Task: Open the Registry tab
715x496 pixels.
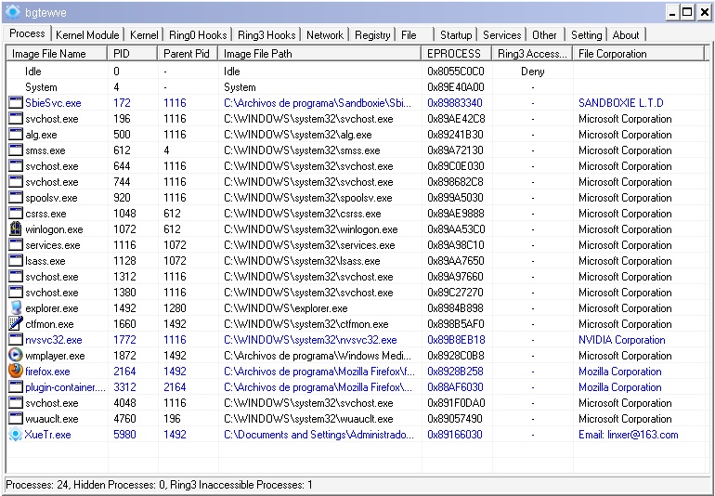Action: pyautogui.click(x=372, y=35)
